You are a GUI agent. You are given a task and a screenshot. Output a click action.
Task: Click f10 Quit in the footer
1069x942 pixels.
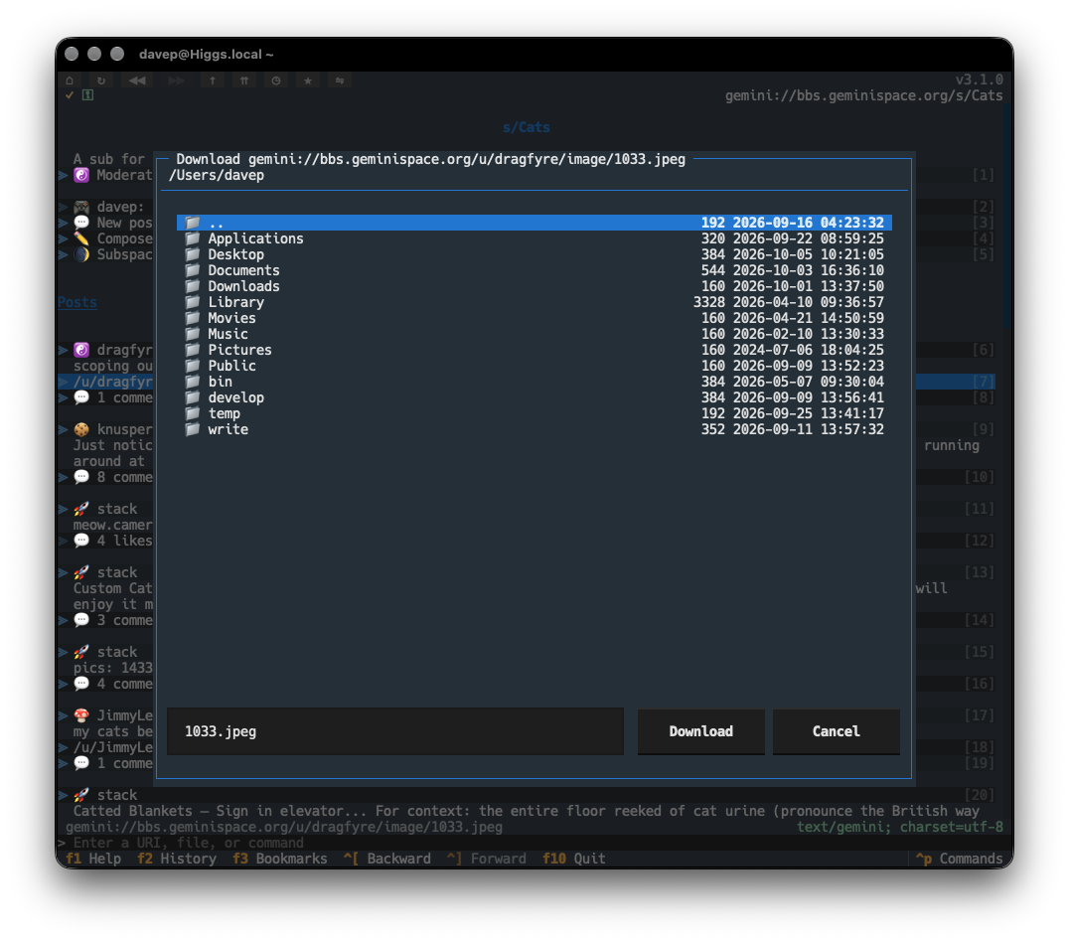point(573,859)
